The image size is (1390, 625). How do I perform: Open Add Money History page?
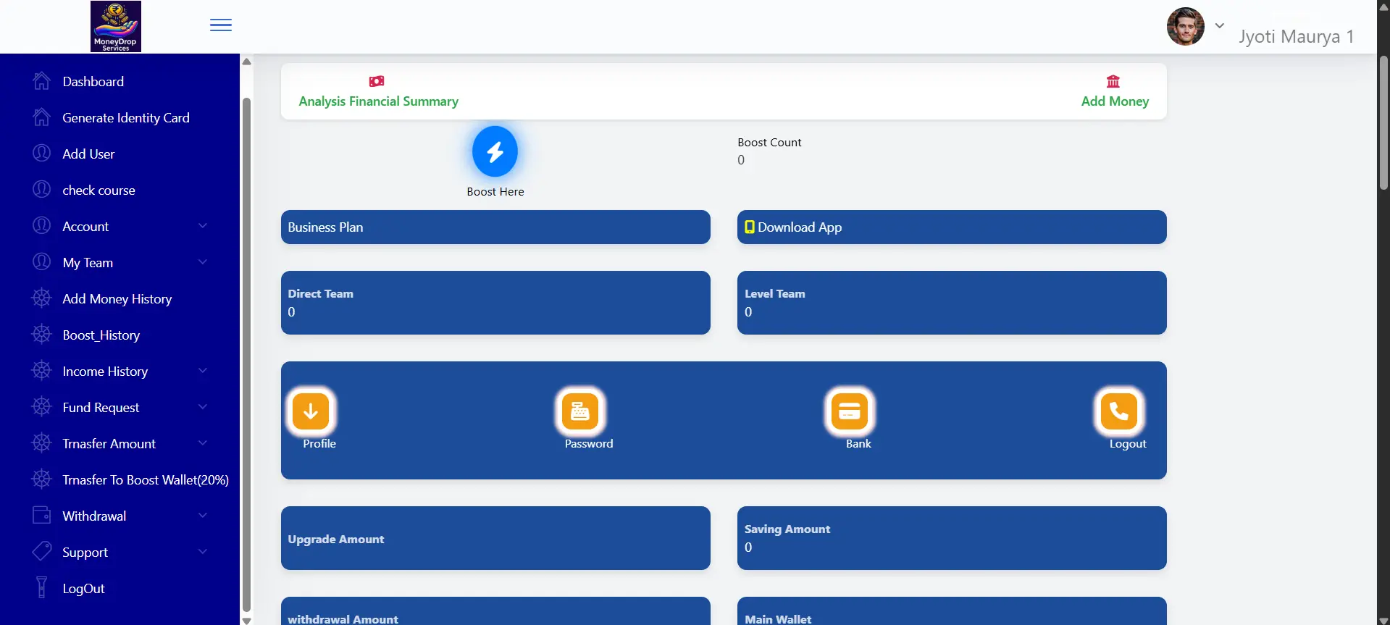[x=117, y=299]
